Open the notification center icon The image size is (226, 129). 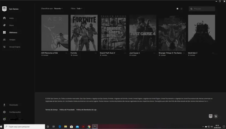[x=224, y=127]
